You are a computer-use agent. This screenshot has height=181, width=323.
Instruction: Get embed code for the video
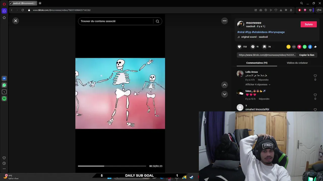click(294, 47)
